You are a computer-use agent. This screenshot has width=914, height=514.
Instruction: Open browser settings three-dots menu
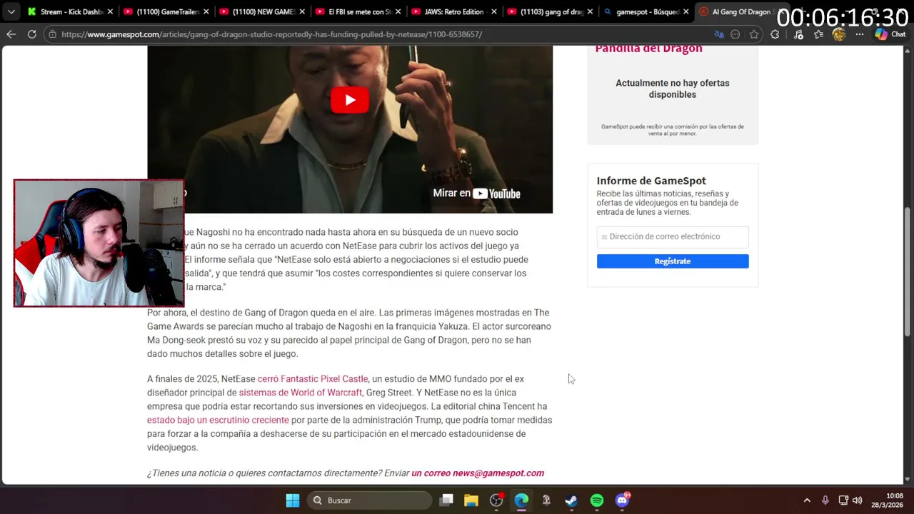(859, 34)
